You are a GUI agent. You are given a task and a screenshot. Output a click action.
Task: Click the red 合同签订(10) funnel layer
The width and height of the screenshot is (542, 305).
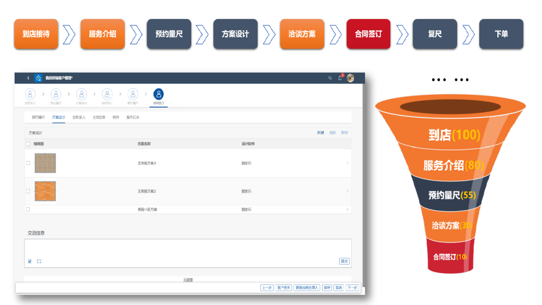point(450,257)
